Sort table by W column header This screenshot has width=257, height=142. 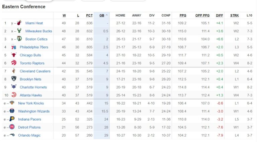coord(64,15)
